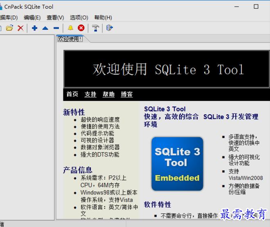Click the exit door arrow icon

click(x=110, y=28)
